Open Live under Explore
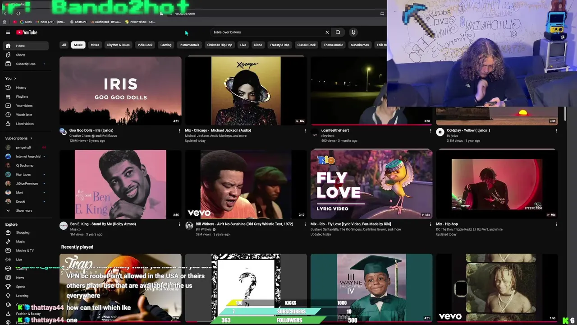 [25, 260]
